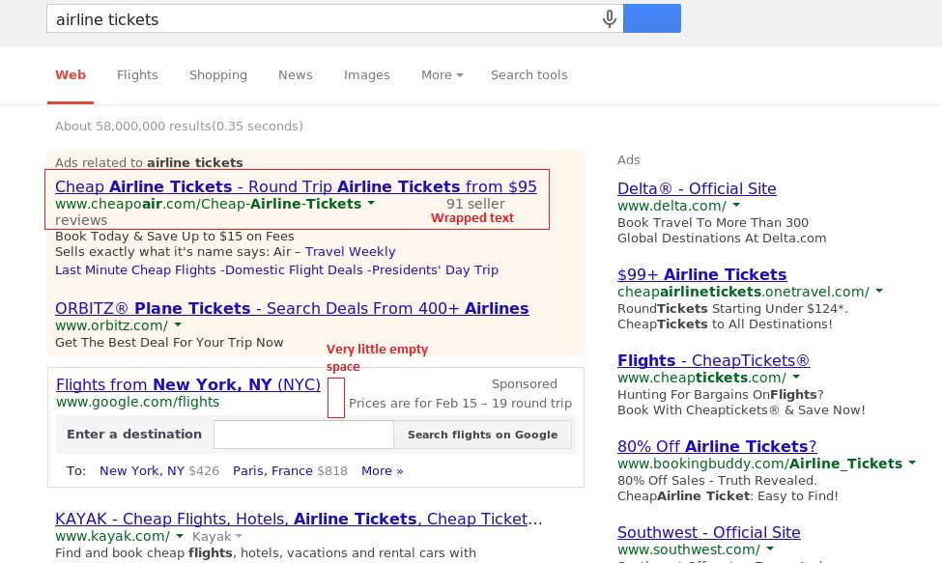Open the dropdown arrow next to cheapoair.com URL
Image resolution: width=942 pixels, height=563 pixels.
[x=371, y=203]
